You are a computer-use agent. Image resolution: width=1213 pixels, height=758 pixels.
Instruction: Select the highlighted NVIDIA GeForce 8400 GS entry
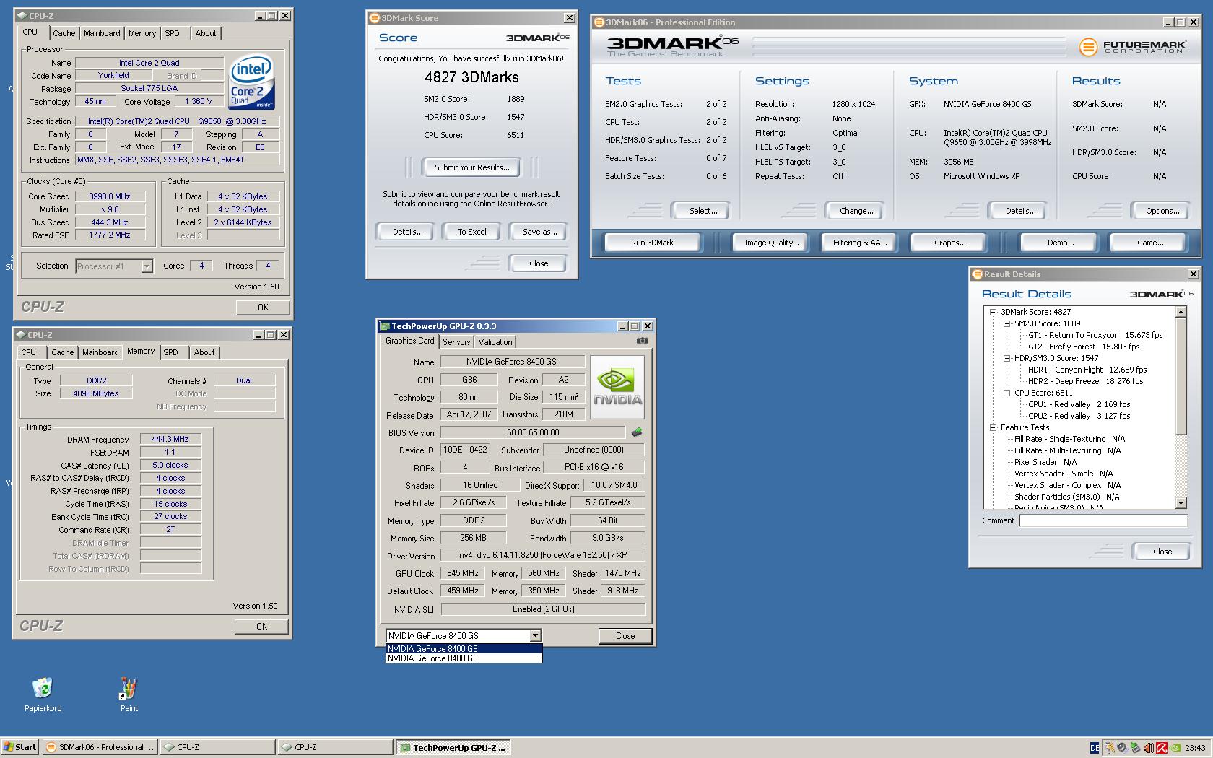click(464, 648)
